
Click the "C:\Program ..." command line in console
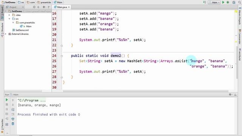coord(32,100)
